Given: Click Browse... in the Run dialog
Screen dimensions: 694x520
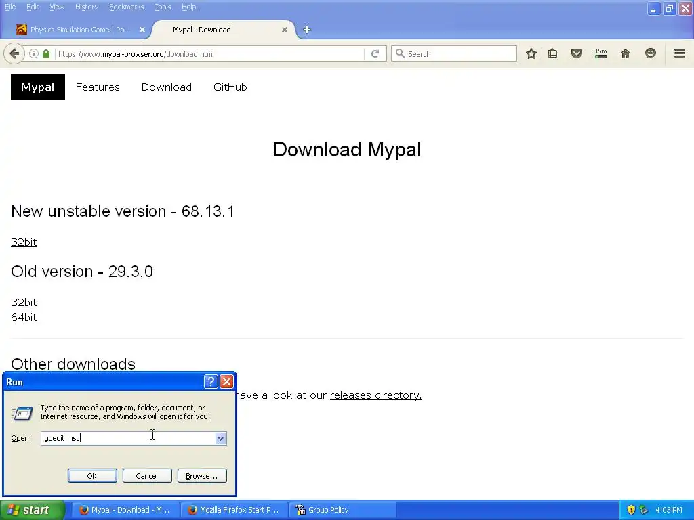Looking at the screenshot, I should (x=202, y=476).
